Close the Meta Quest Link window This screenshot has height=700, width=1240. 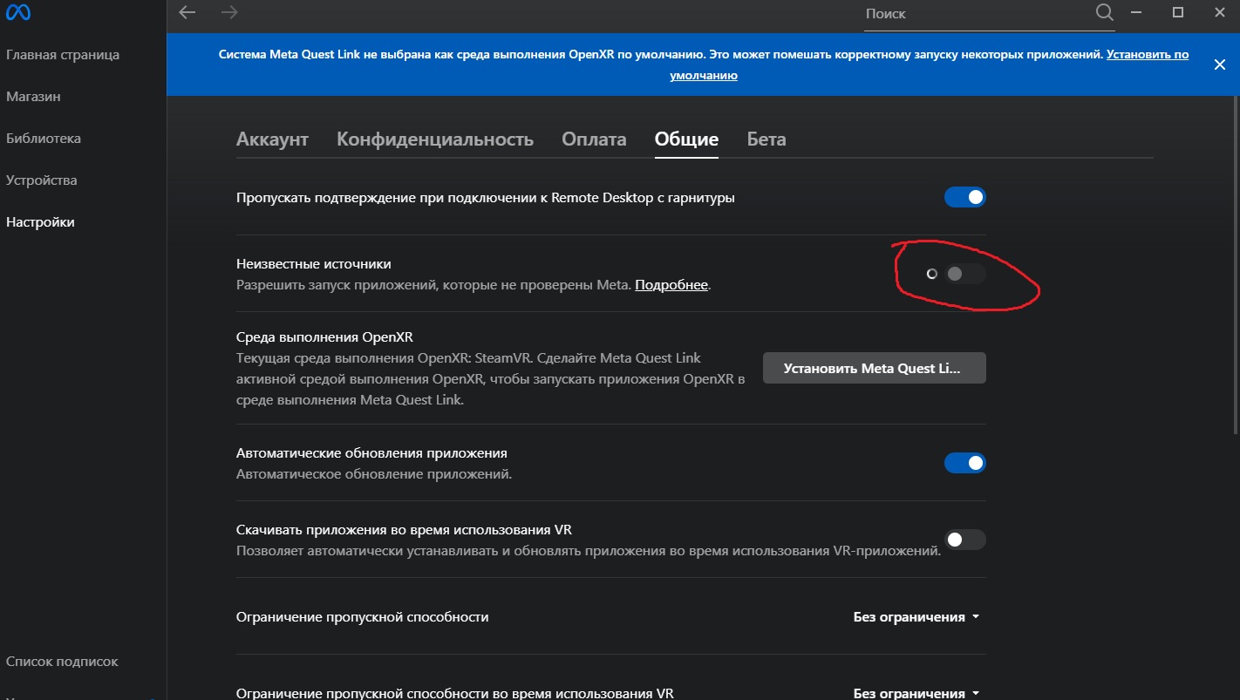pos(1219,12)
